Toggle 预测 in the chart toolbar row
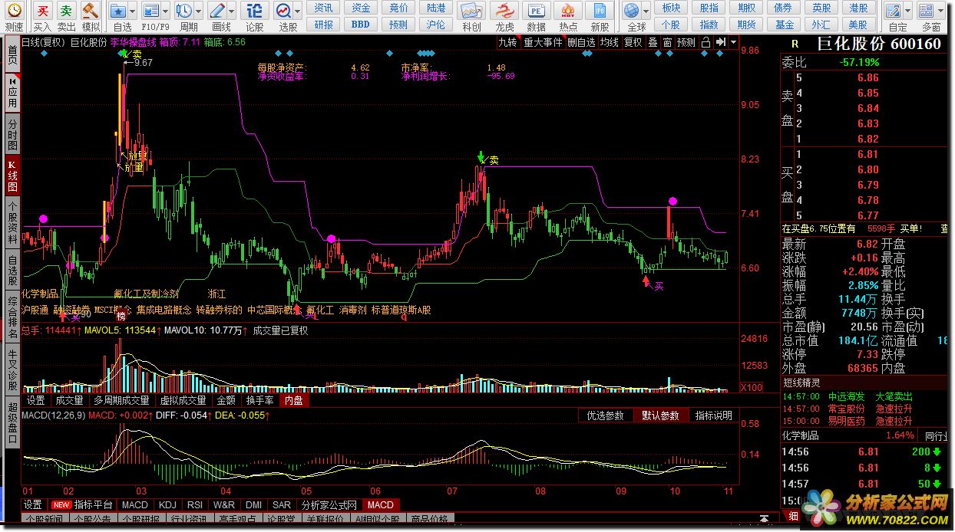Viewport: 955px width, 532px height. [x=686, y=42]
